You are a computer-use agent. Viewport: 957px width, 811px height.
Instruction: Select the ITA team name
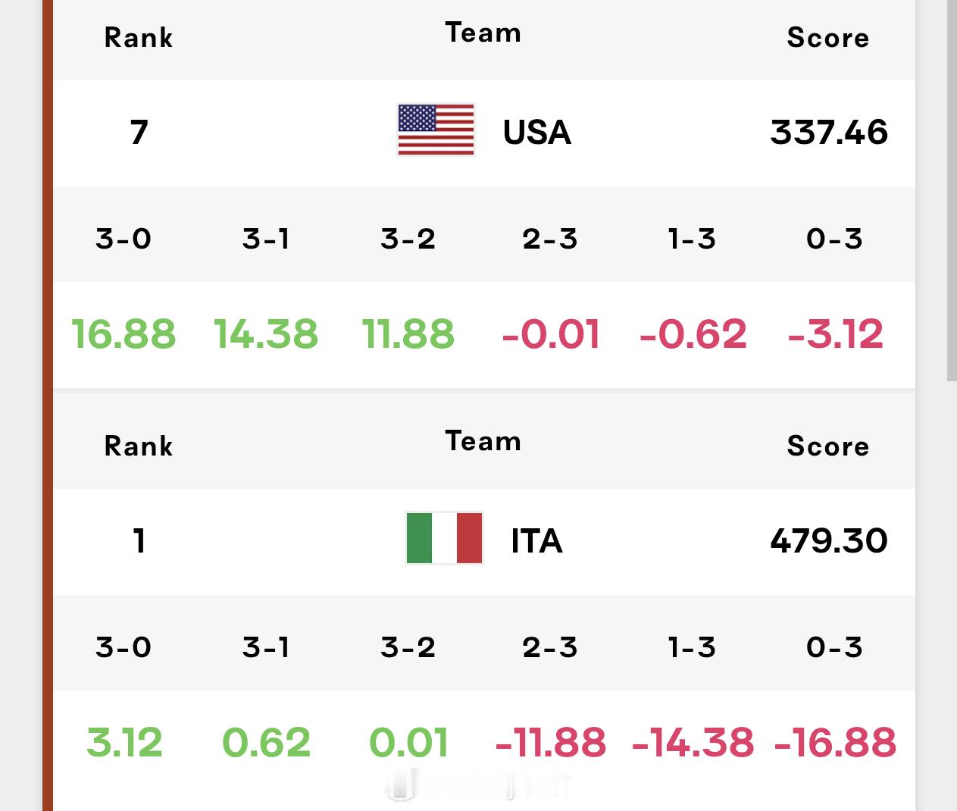pos(537,541)
